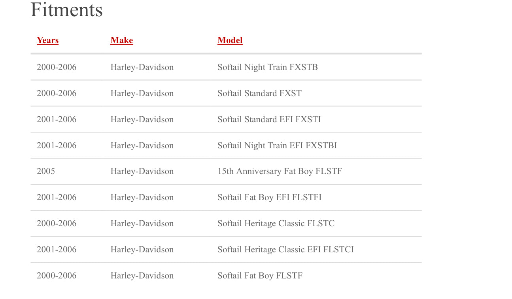Sort table by Model column header
This screenshot has width=512, height=299.
click(230, 40)
